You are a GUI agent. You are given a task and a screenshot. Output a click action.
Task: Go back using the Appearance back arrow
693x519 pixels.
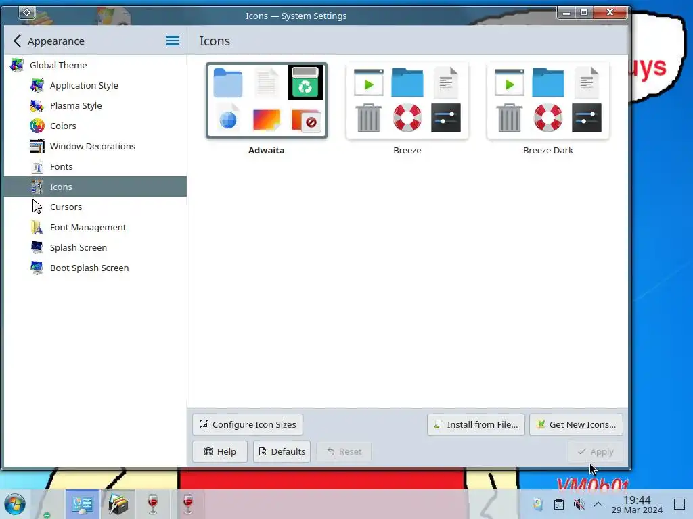[x=17, y=41]
